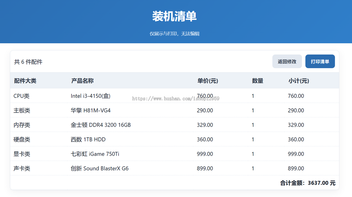The width and height of the screenshot is (352, 197).
Task: Click the quantity 1 in CPU类 row
Action: [253, 96]
